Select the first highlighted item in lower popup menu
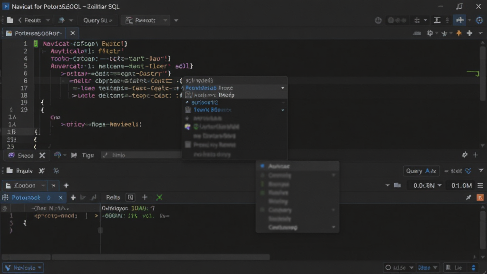487x274 pixels. click(298, 166)
